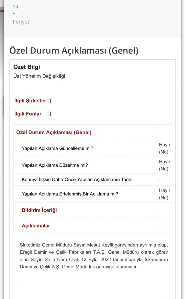The height and width of the screenshot is (299, 185).
Task: Click the empty brackets beside İlgili Şirketler
Action: tap(50, 101)
